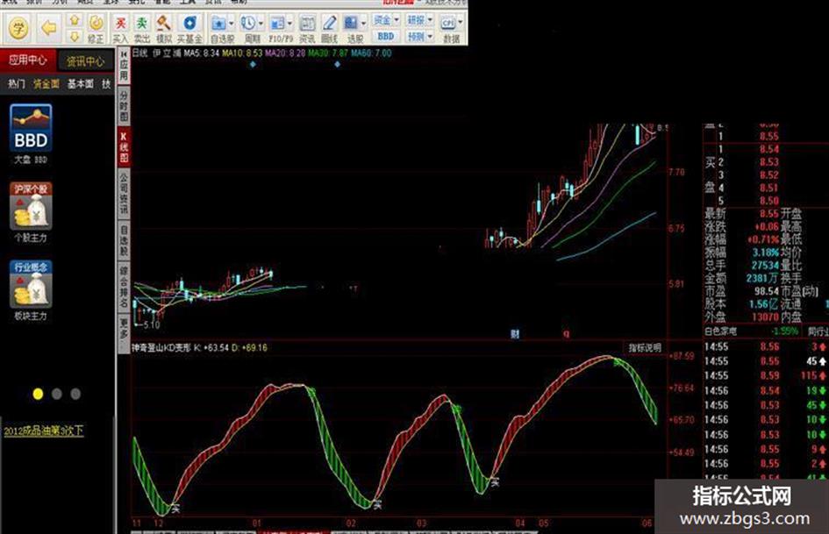Select the second gray page dot

pyautogui.click(x=57, y=394)
